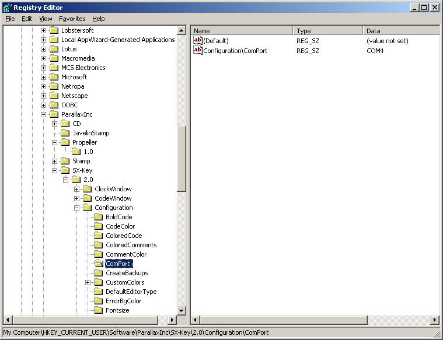Click the values pane scroll right arrow
Viewport: 443px width, 340px height.
click(435, 320)
